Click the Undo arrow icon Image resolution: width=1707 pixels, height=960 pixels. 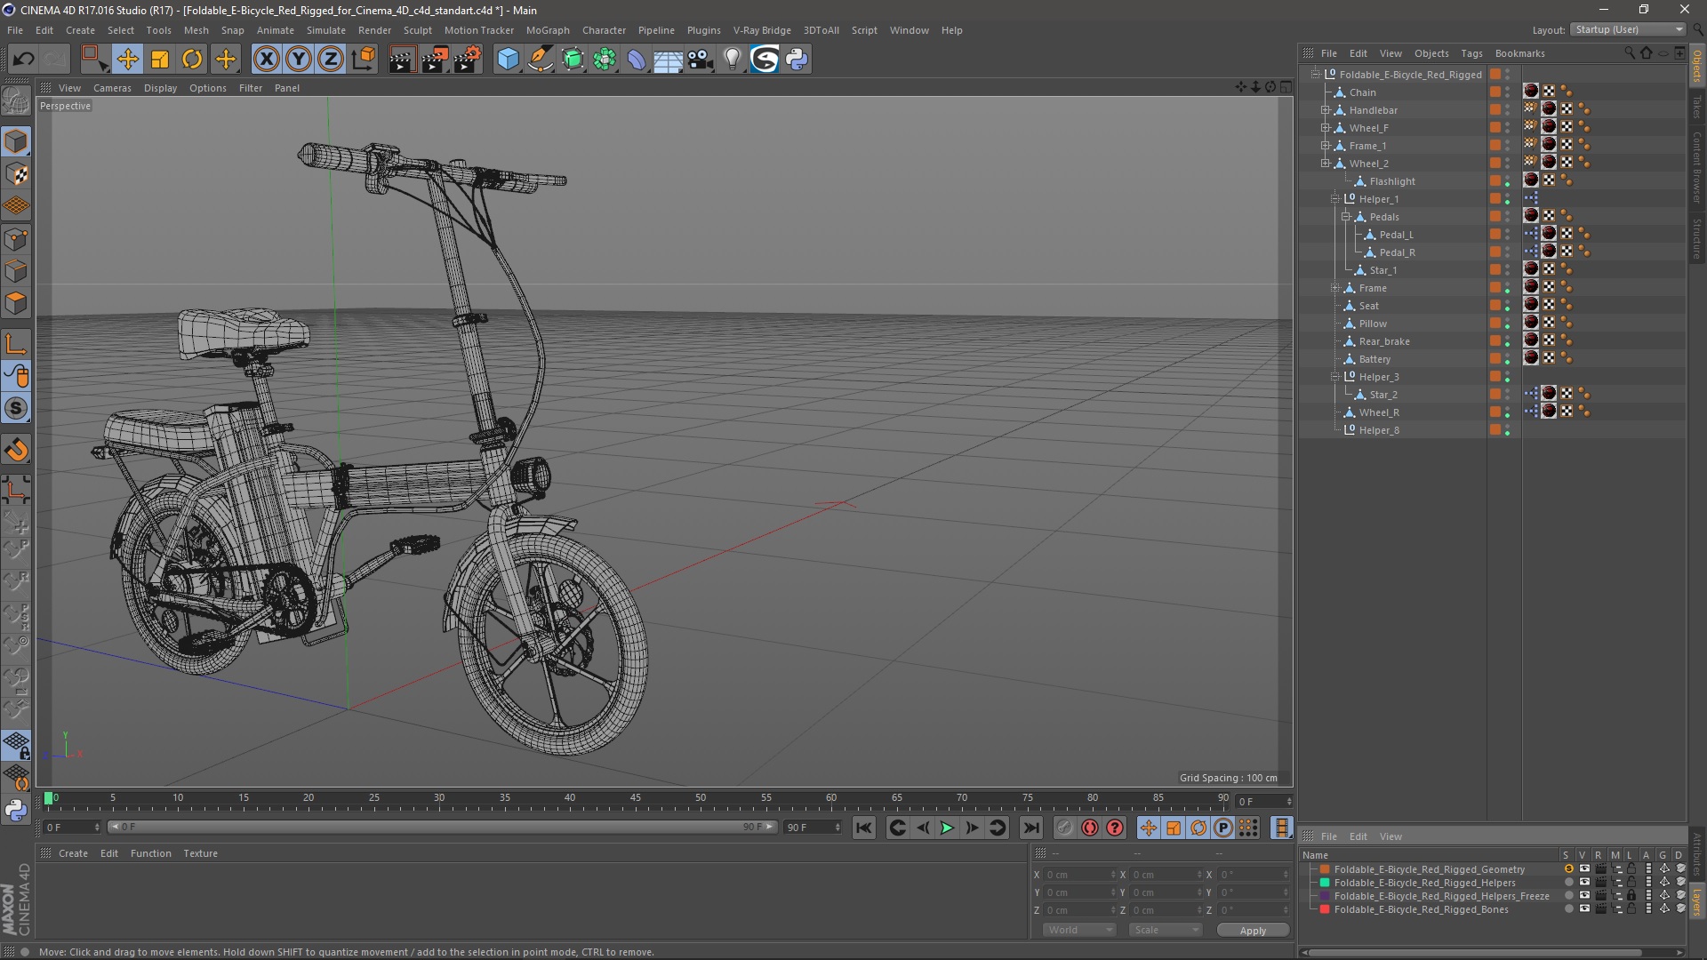point(24,60)
